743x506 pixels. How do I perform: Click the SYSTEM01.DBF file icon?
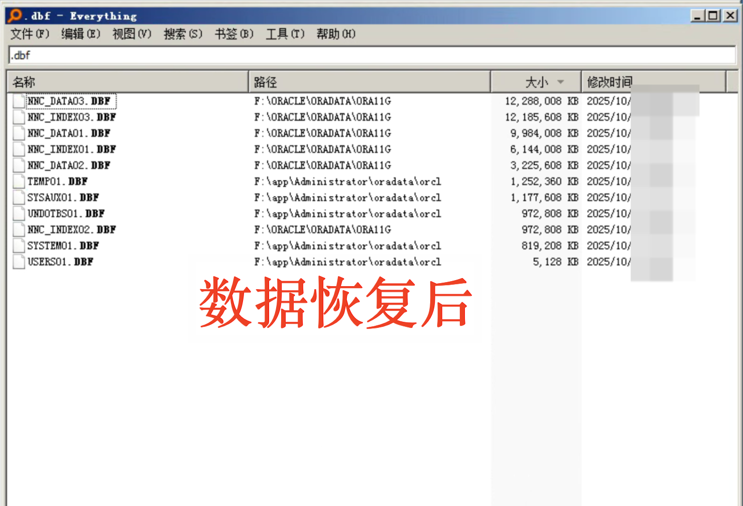[19, 246]
